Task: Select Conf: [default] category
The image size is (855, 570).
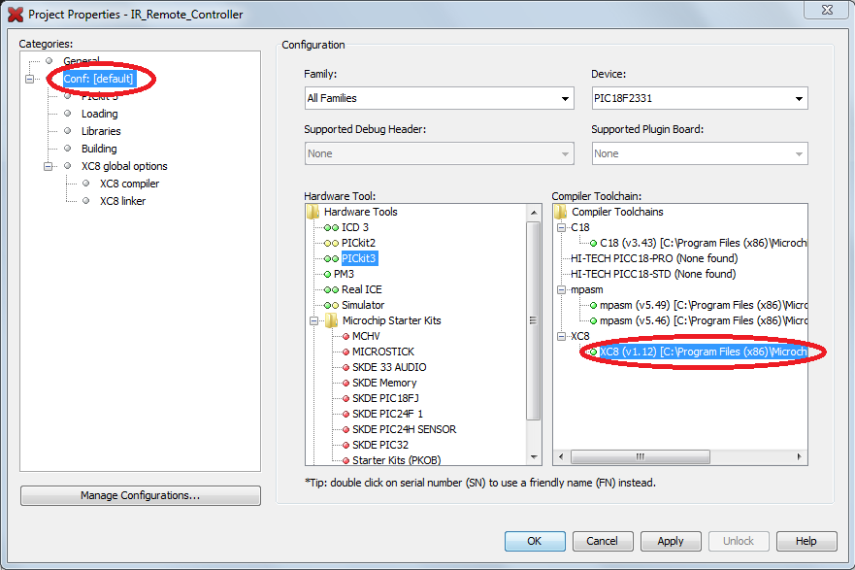Action: pyautogui.click(x=98, y=79)
